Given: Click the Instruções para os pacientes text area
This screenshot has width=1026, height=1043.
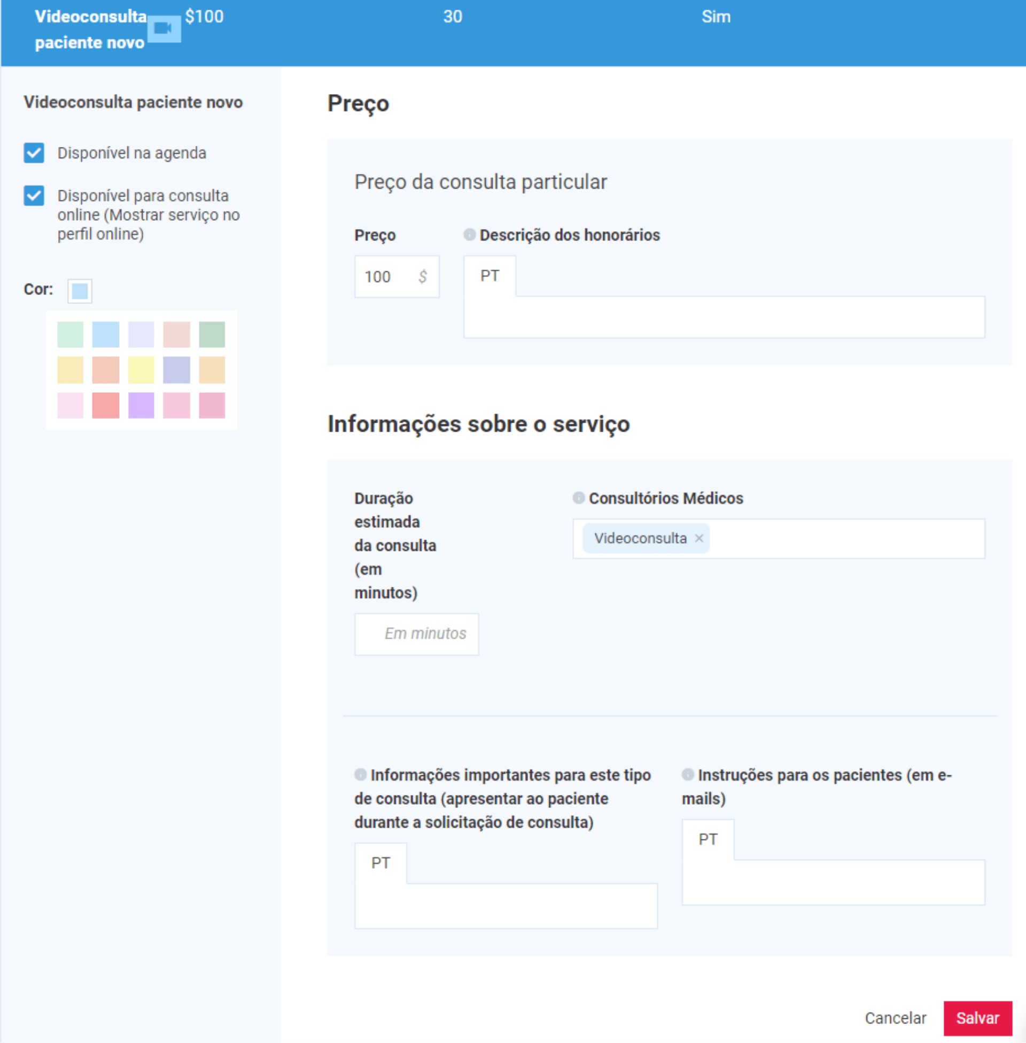Looking at the screenshot, I should pos(834,883).
